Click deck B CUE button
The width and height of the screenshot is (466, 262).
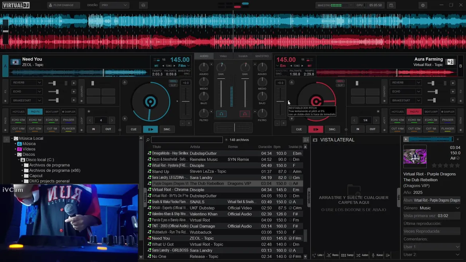pyautogui.click(x=299, y=129)
